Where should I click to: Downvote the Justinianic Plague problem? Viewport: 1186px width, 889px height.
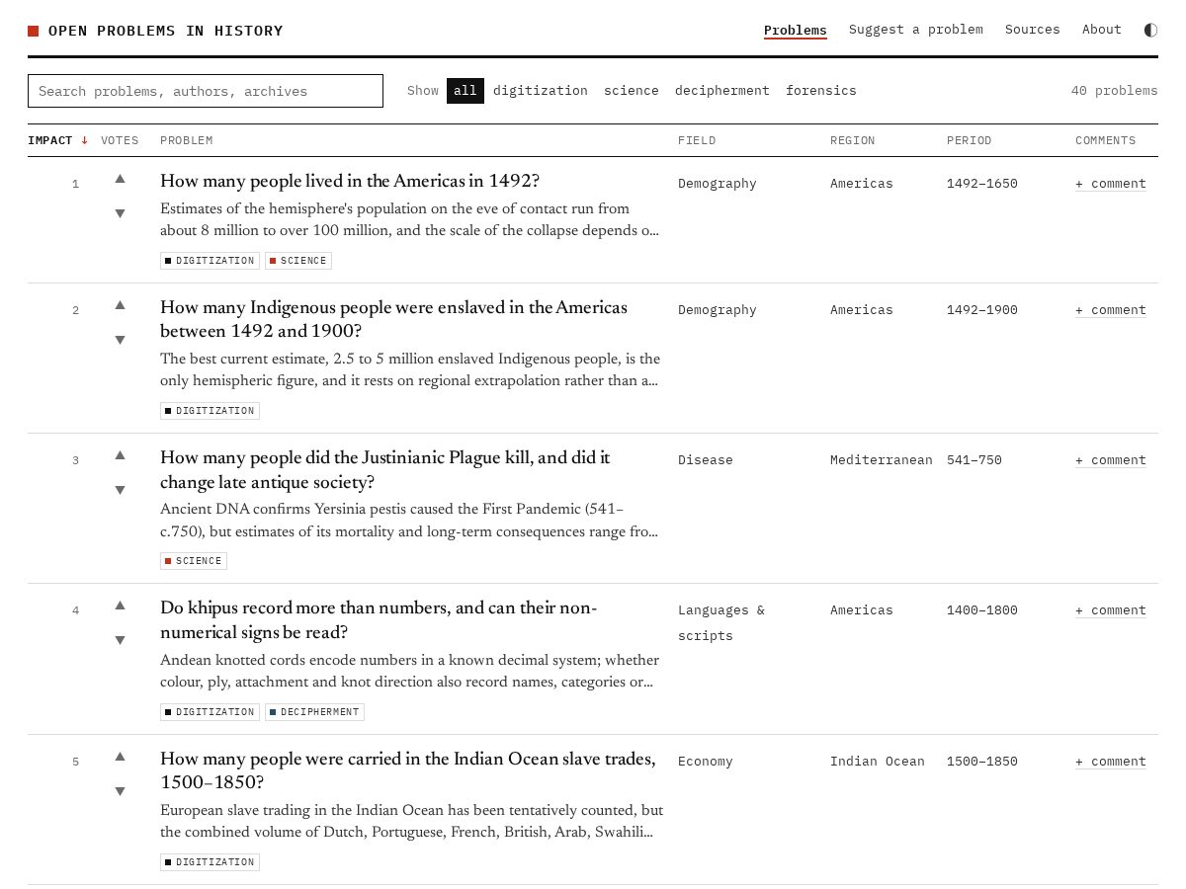pos(120,490)
